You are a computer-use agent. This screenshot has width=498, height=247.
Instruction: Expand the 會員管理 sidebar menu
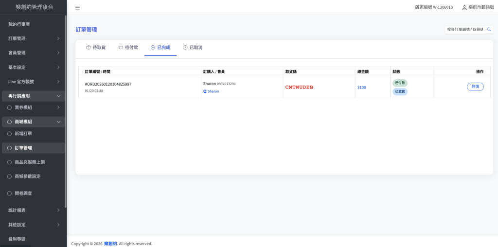[33, 53]
